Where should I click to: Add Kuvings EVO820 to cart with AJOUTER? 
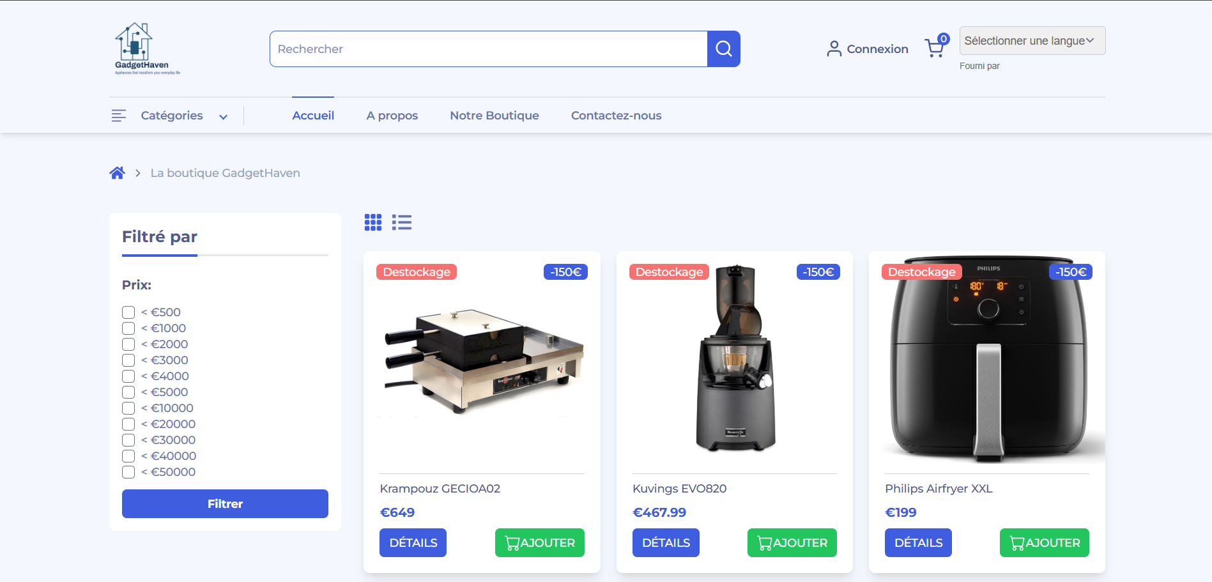click(792, 542)
